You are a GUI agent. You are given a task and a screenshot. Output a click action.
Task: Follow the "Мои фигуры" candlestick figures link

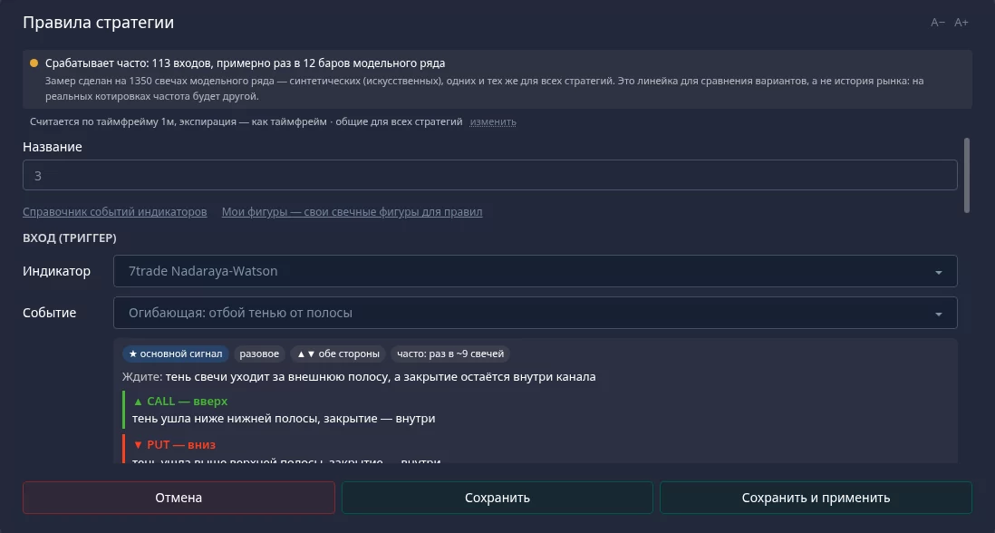click(x=353, y=212)
